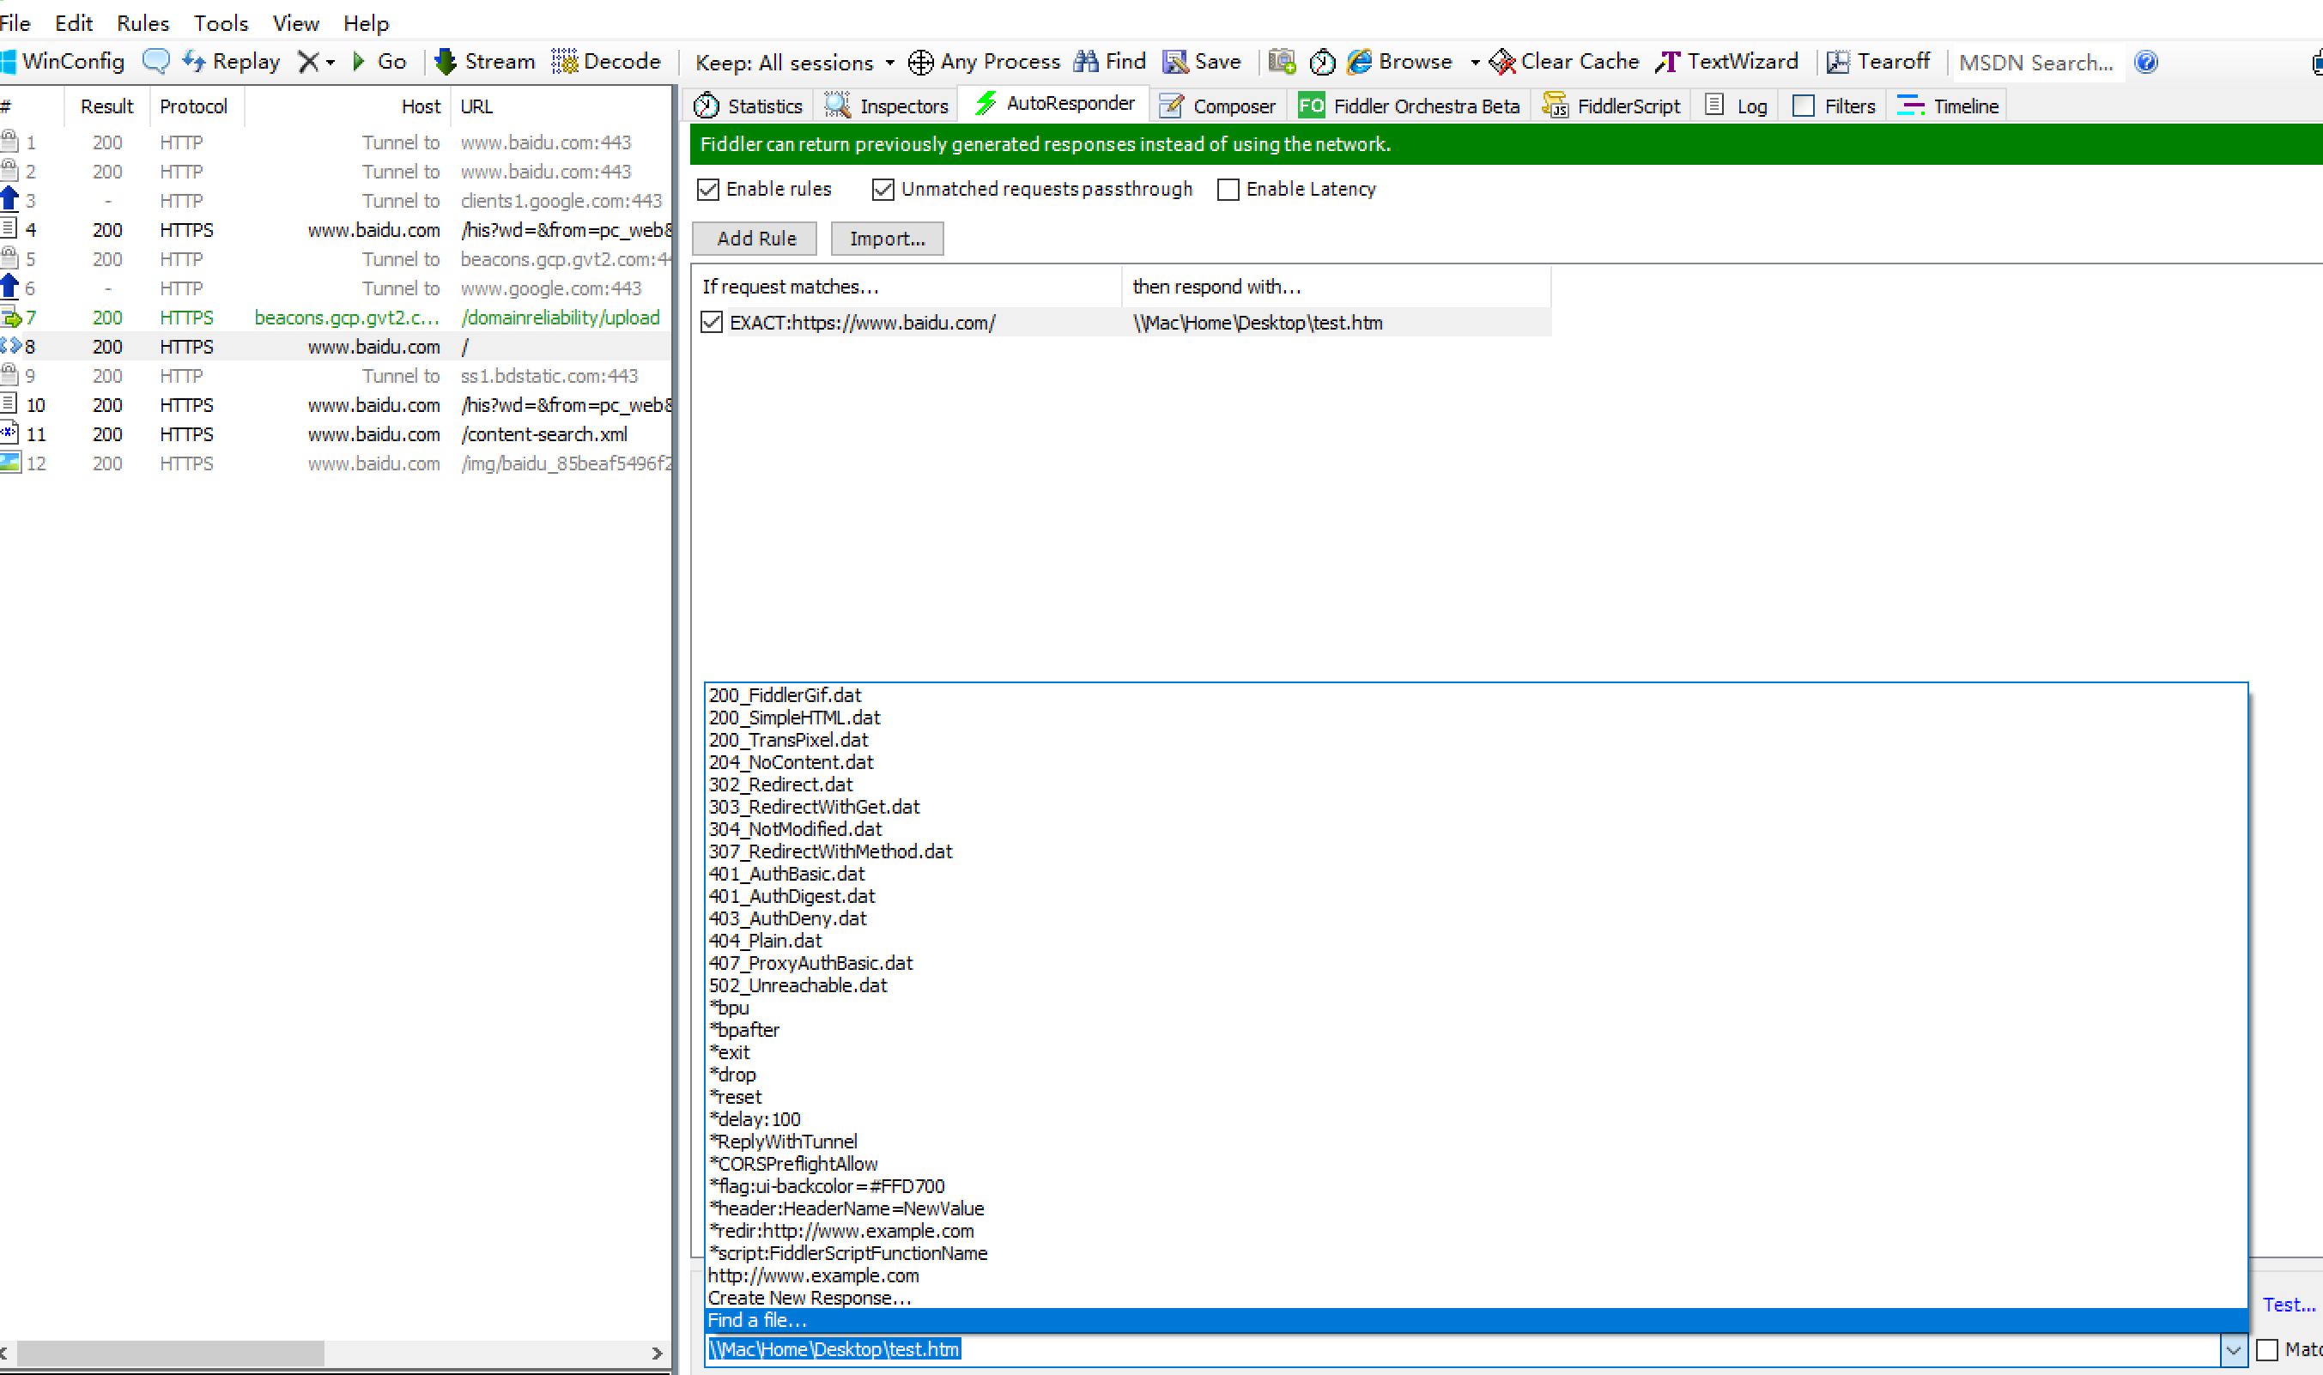Choose Create New Response... option
The image size is (2323, 1375).
coord(1475,1298)
